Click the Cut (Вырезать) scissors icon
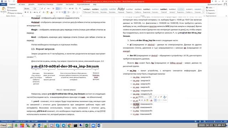The height and width of the screenshot is (128, 228). tap(8, 7)
